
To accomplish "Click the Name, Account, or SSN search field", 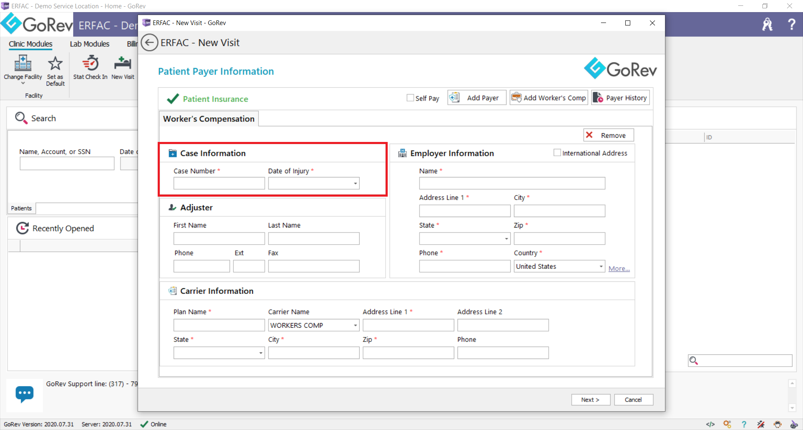I will pyautogui.click(x=67, y=163).
